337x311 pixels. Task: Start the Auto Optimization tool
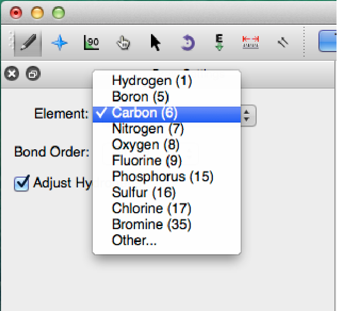(x=220, y=43)
